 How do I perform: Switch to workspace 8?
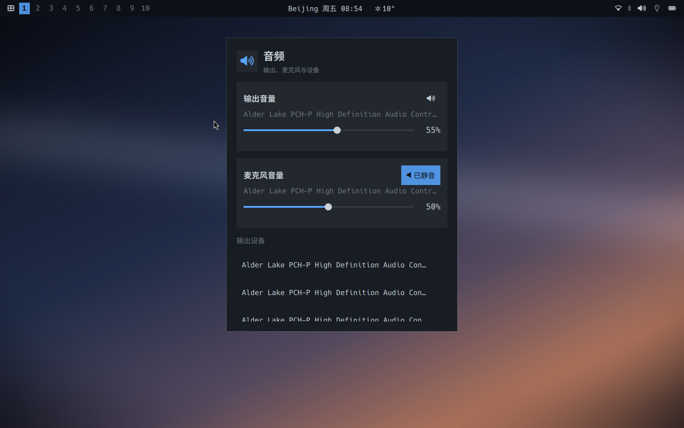118,8
